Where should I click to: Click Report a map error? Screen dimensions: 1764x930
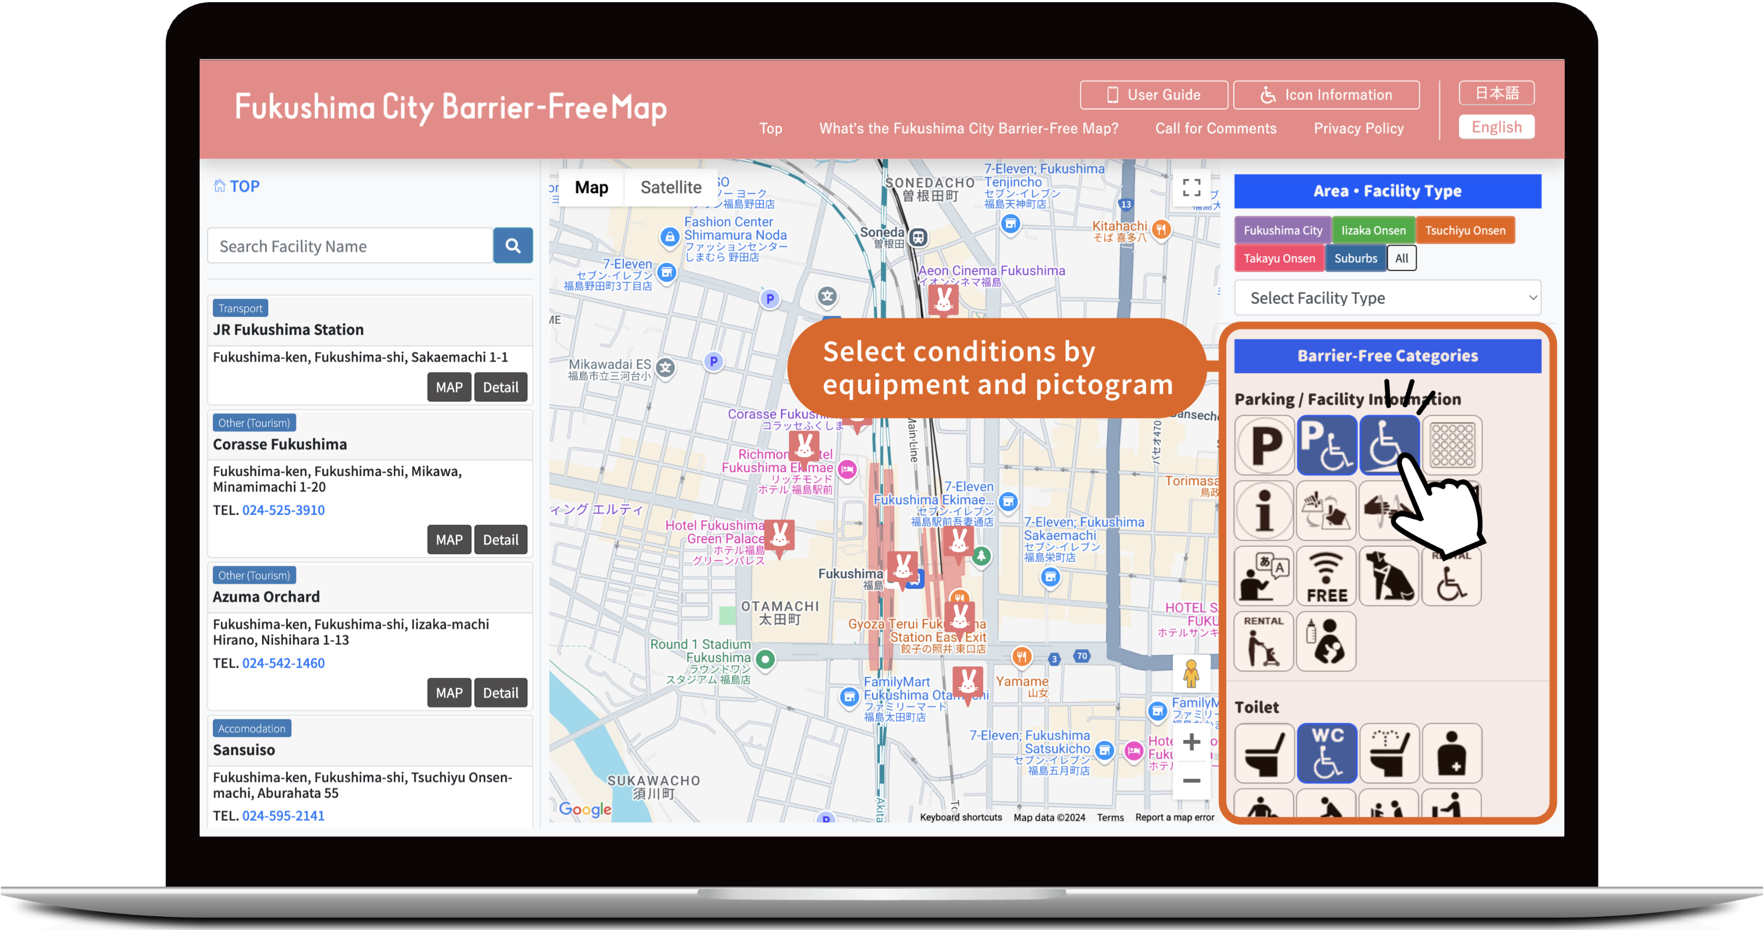click(x=1174, y=817)
